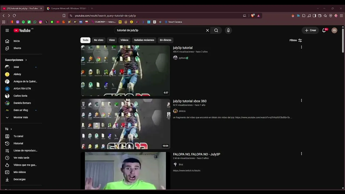This screenshot has width=345, height=194.
Task: Go back in browser history
Action: tap(4, 16)
